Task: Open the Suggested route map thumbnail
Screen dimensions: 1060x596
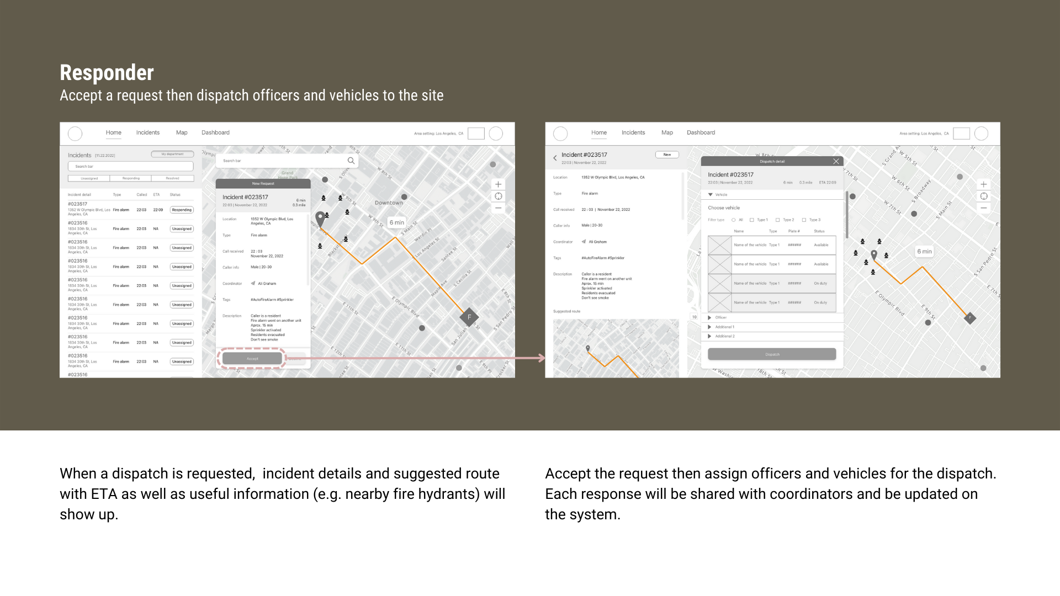Action: (x=616, y=348)
